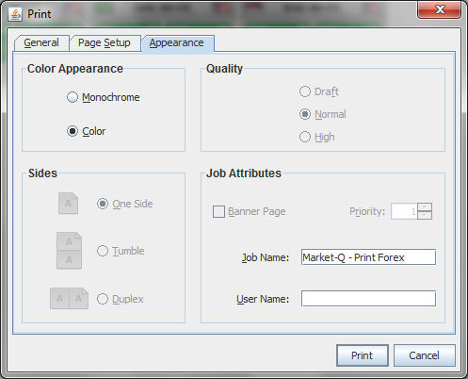Decrease Priority with the down arrow
The width and height of the screenshot is (468, 379).
pos(426,215)
